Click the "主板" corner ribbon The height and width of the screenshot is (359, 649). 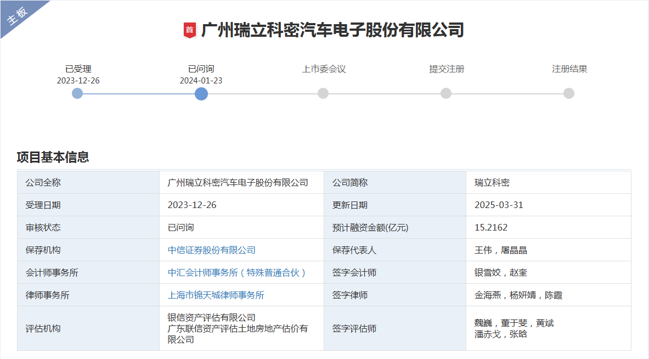pyautogui.click(x=18, y=16)
